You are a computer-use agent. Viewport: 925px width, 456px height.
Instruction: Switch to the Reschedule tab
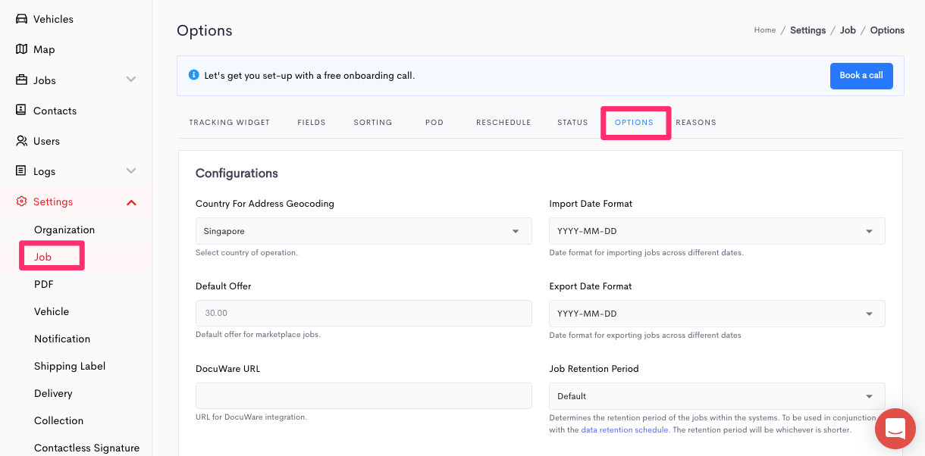[503, 123]
